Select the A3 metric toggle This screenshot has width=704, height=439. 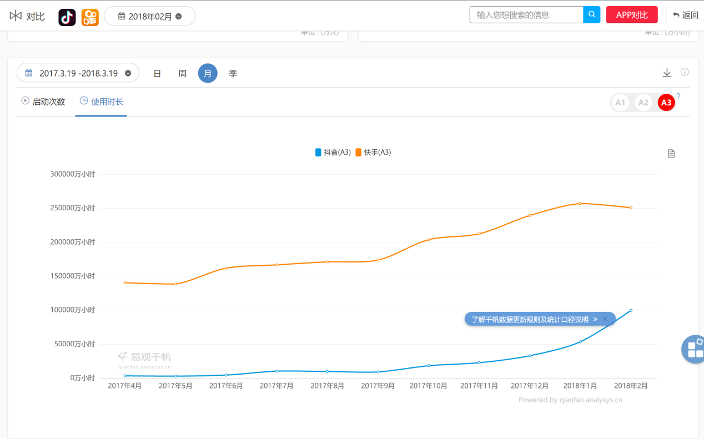pyautogui.click(x=666, y=103)
